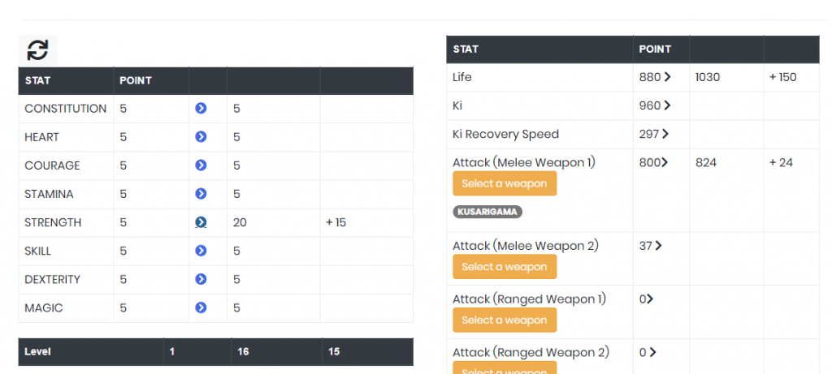Screen dimensions: 832x374
Task: Click the blue arrow beside SKILL
Action: (201, 251)
